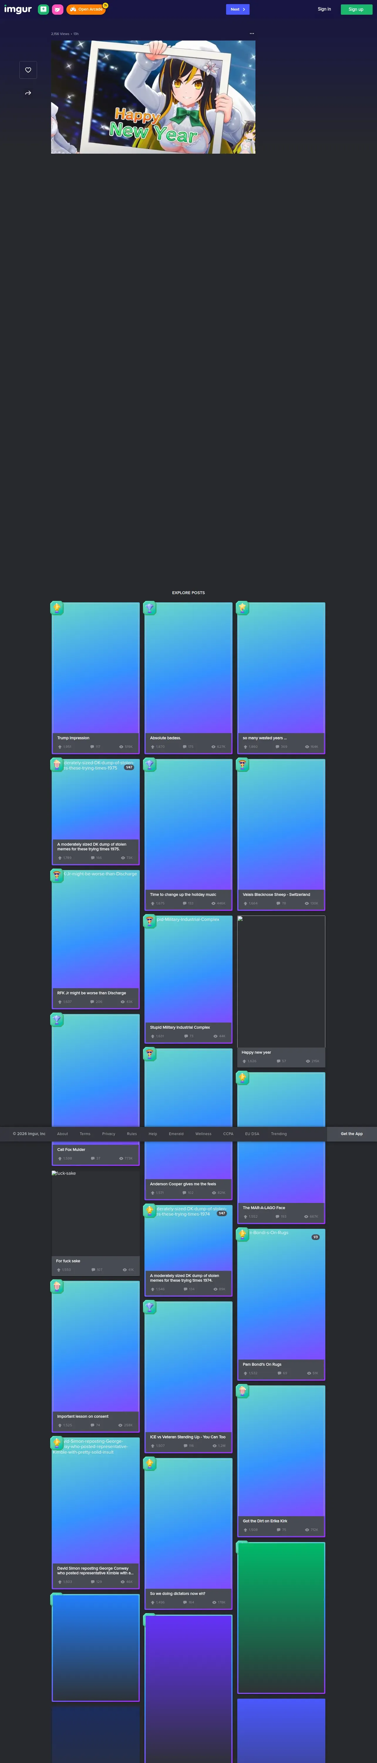Image resolution: width=377 pixels, height=1763 pixels.
Task: Open Important lesson on consent post
Action: coord(96,1356)
